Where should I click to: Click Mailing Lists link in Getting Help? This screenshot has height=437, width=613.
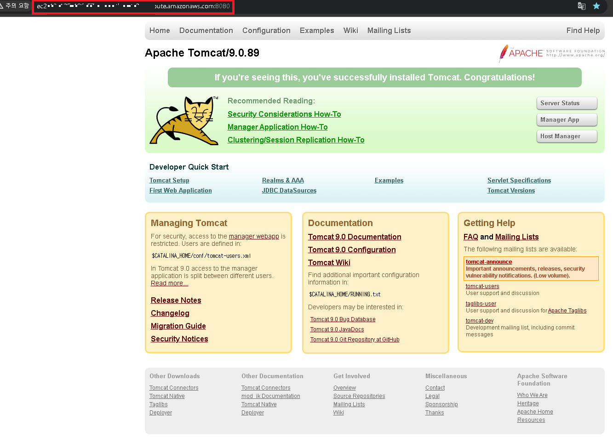point(517,237)
